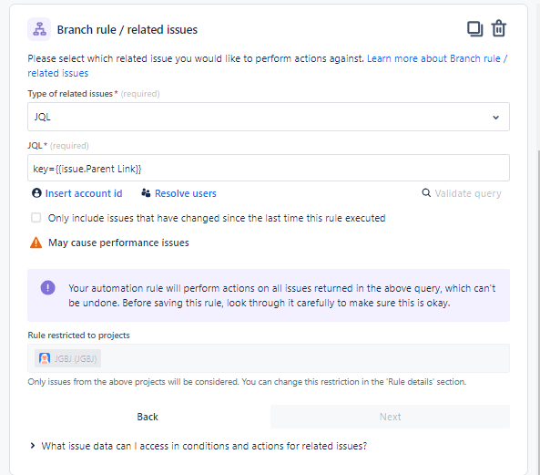Click the Next button
Screen dimensions: 540x475
pyautogui.click(x=390, y=417)
